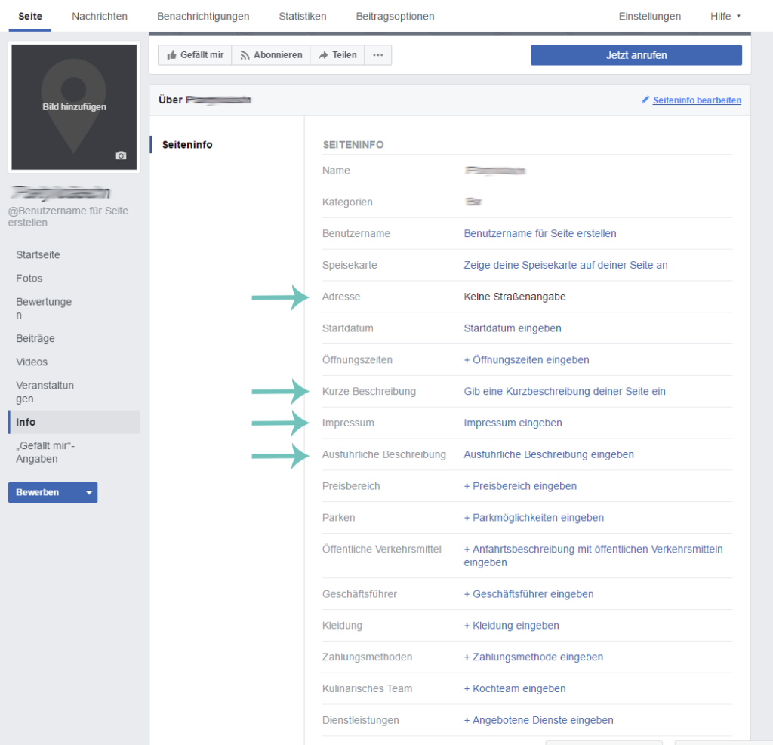The width and height of the screenshot is (773, 745).
Task: Click + Angebotene Dienste eingeben link
Action: click(538, 720)
